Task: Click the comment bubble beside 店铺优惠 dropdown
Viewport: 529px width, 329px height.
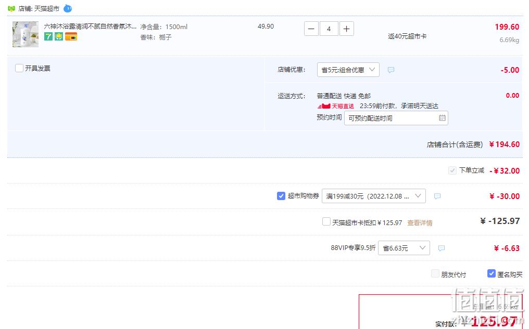Action: (x=391, y=70)
